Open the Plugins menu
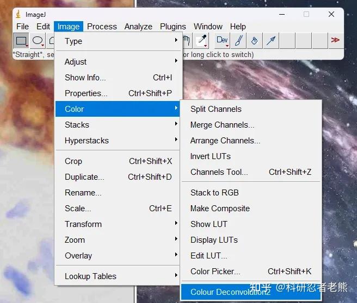 pos(173,27)
